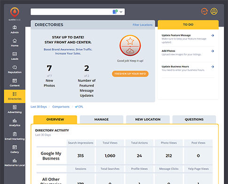Click Boost Brand Awareness tagline text

click(x=68, y=52)
